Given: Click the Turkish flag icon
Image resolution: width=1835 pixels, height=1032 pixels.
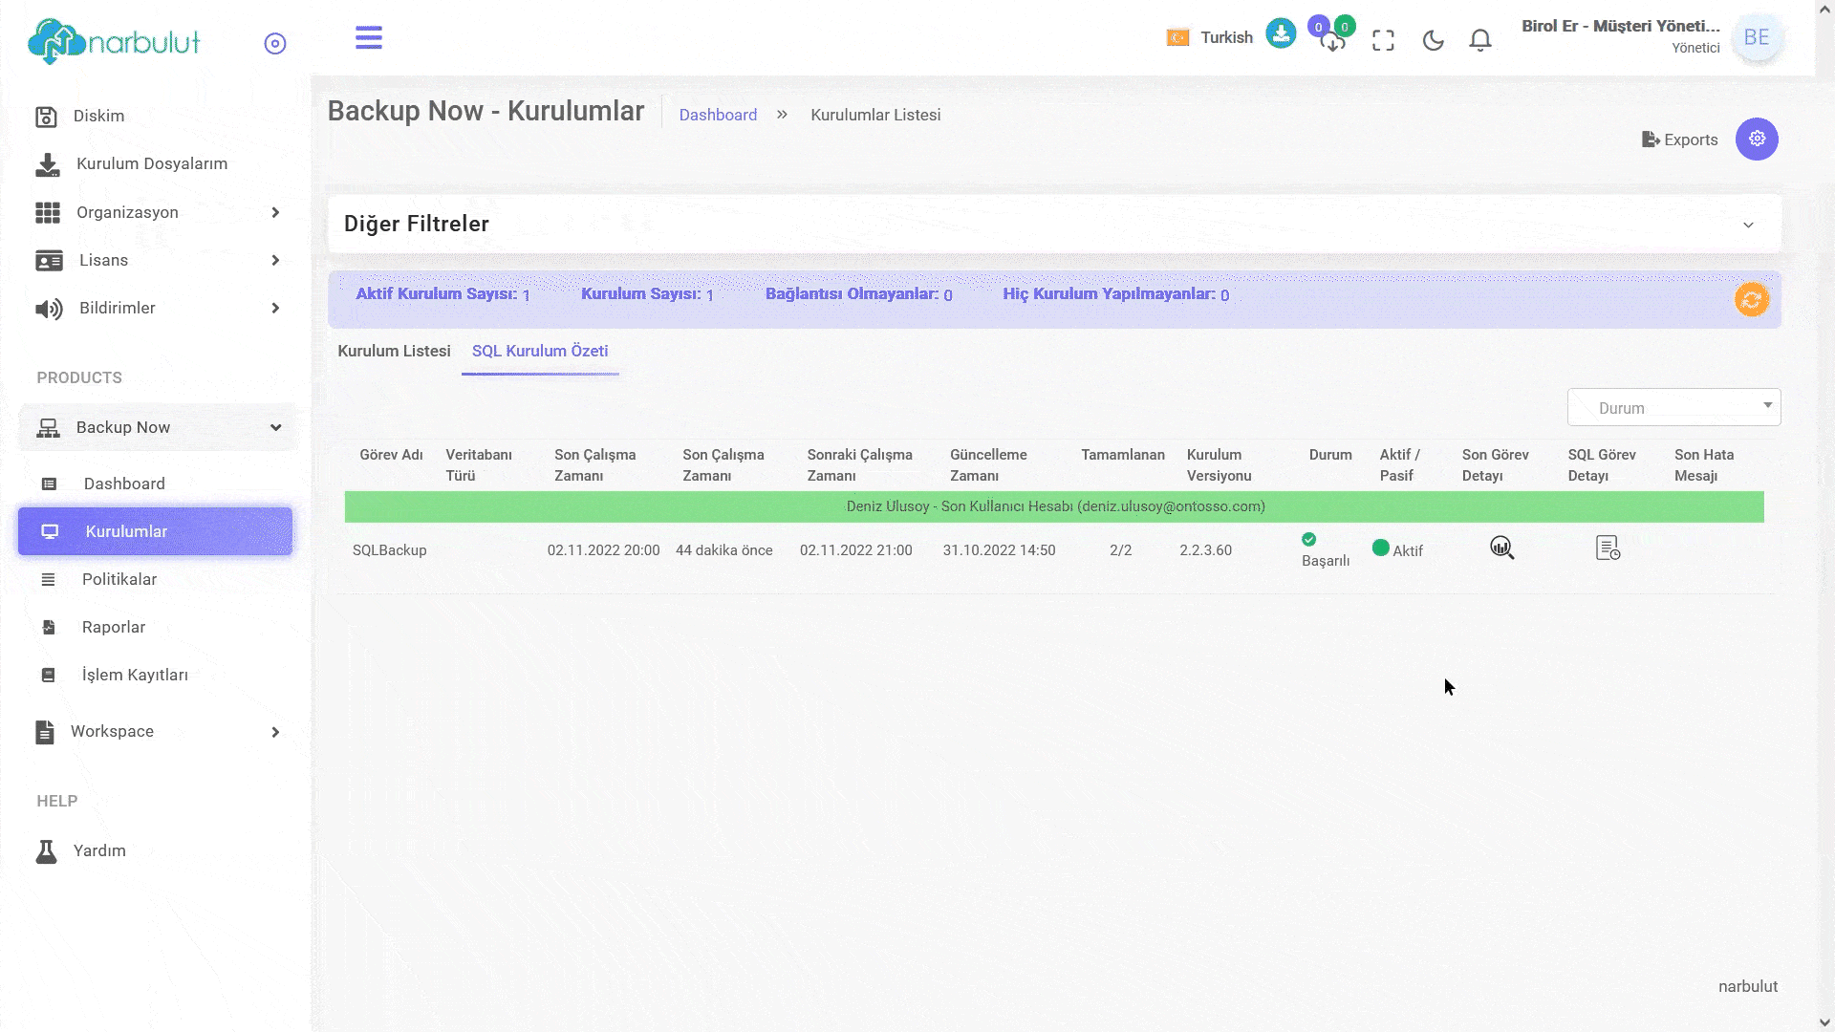Looking at the screenshot, I should tap(1177, 37).
